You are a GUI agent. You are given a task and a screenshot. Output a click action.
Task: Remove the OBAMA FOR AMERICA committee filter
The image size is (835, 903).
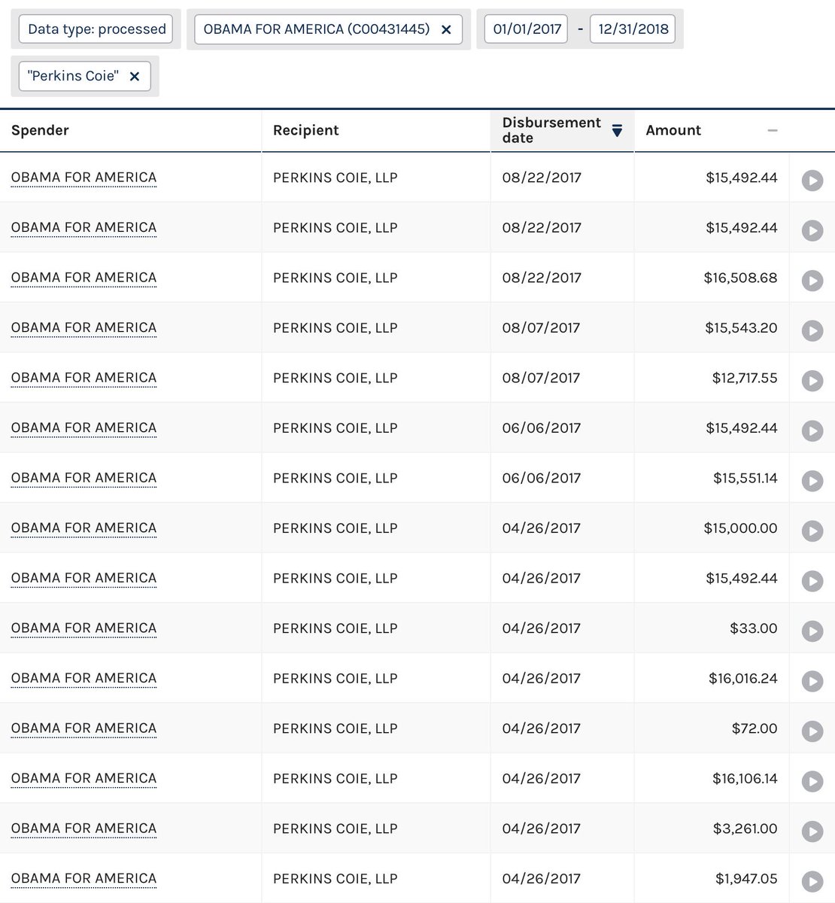point(446,29)
